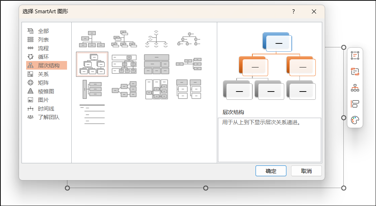
Task: Pick the labeled hierarchy layout thumbnail
Action: pos(124,64)
